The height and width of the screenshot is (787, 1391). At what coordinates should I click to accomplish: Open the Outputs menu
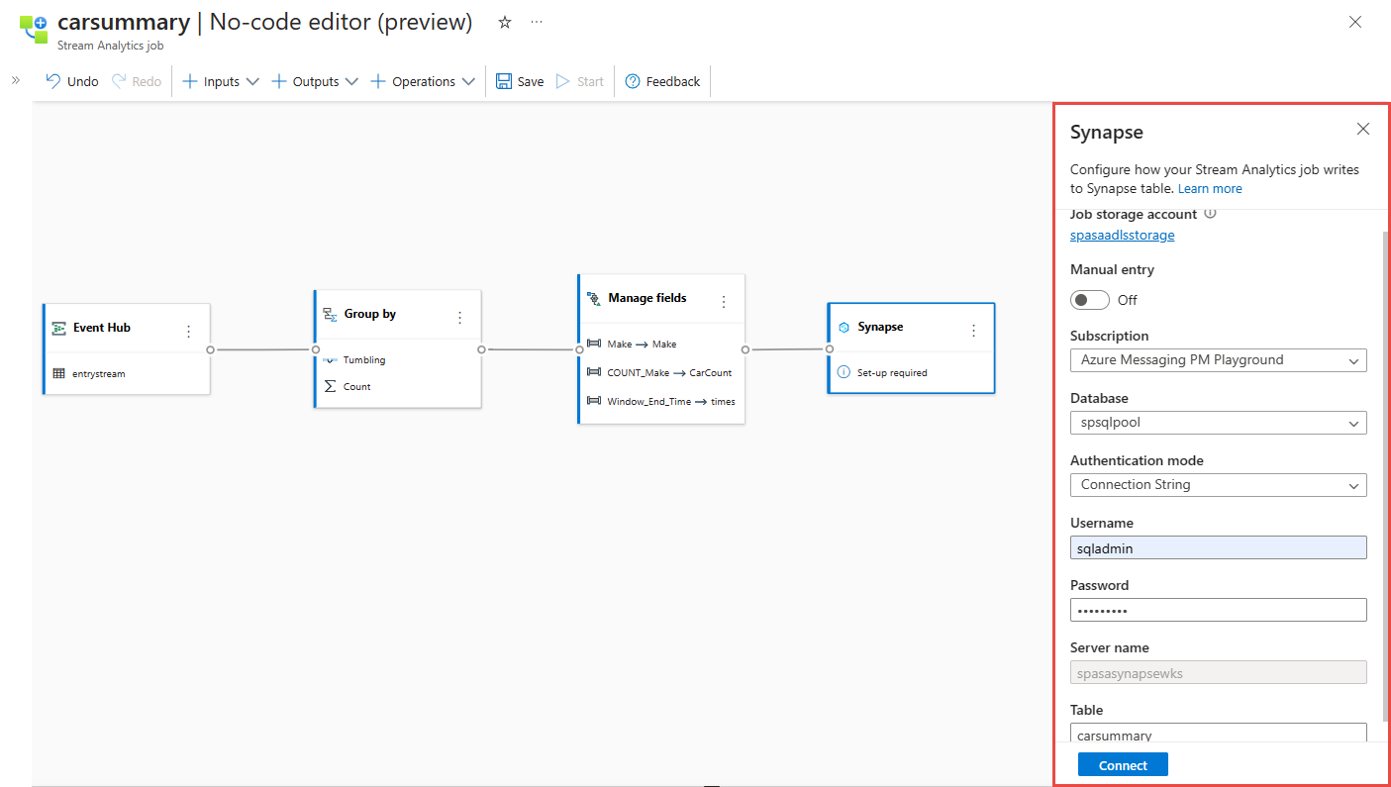coord(315,81)
